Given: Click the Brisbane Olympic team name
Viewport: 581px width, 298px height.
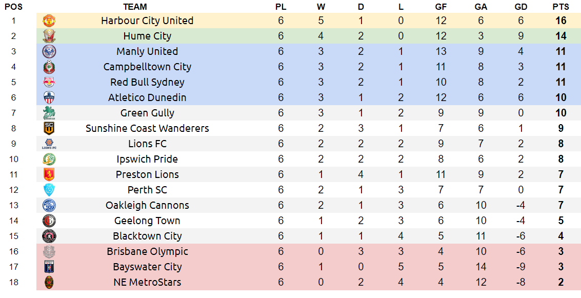Looking at the screenshot, I should tap(147, 251).
